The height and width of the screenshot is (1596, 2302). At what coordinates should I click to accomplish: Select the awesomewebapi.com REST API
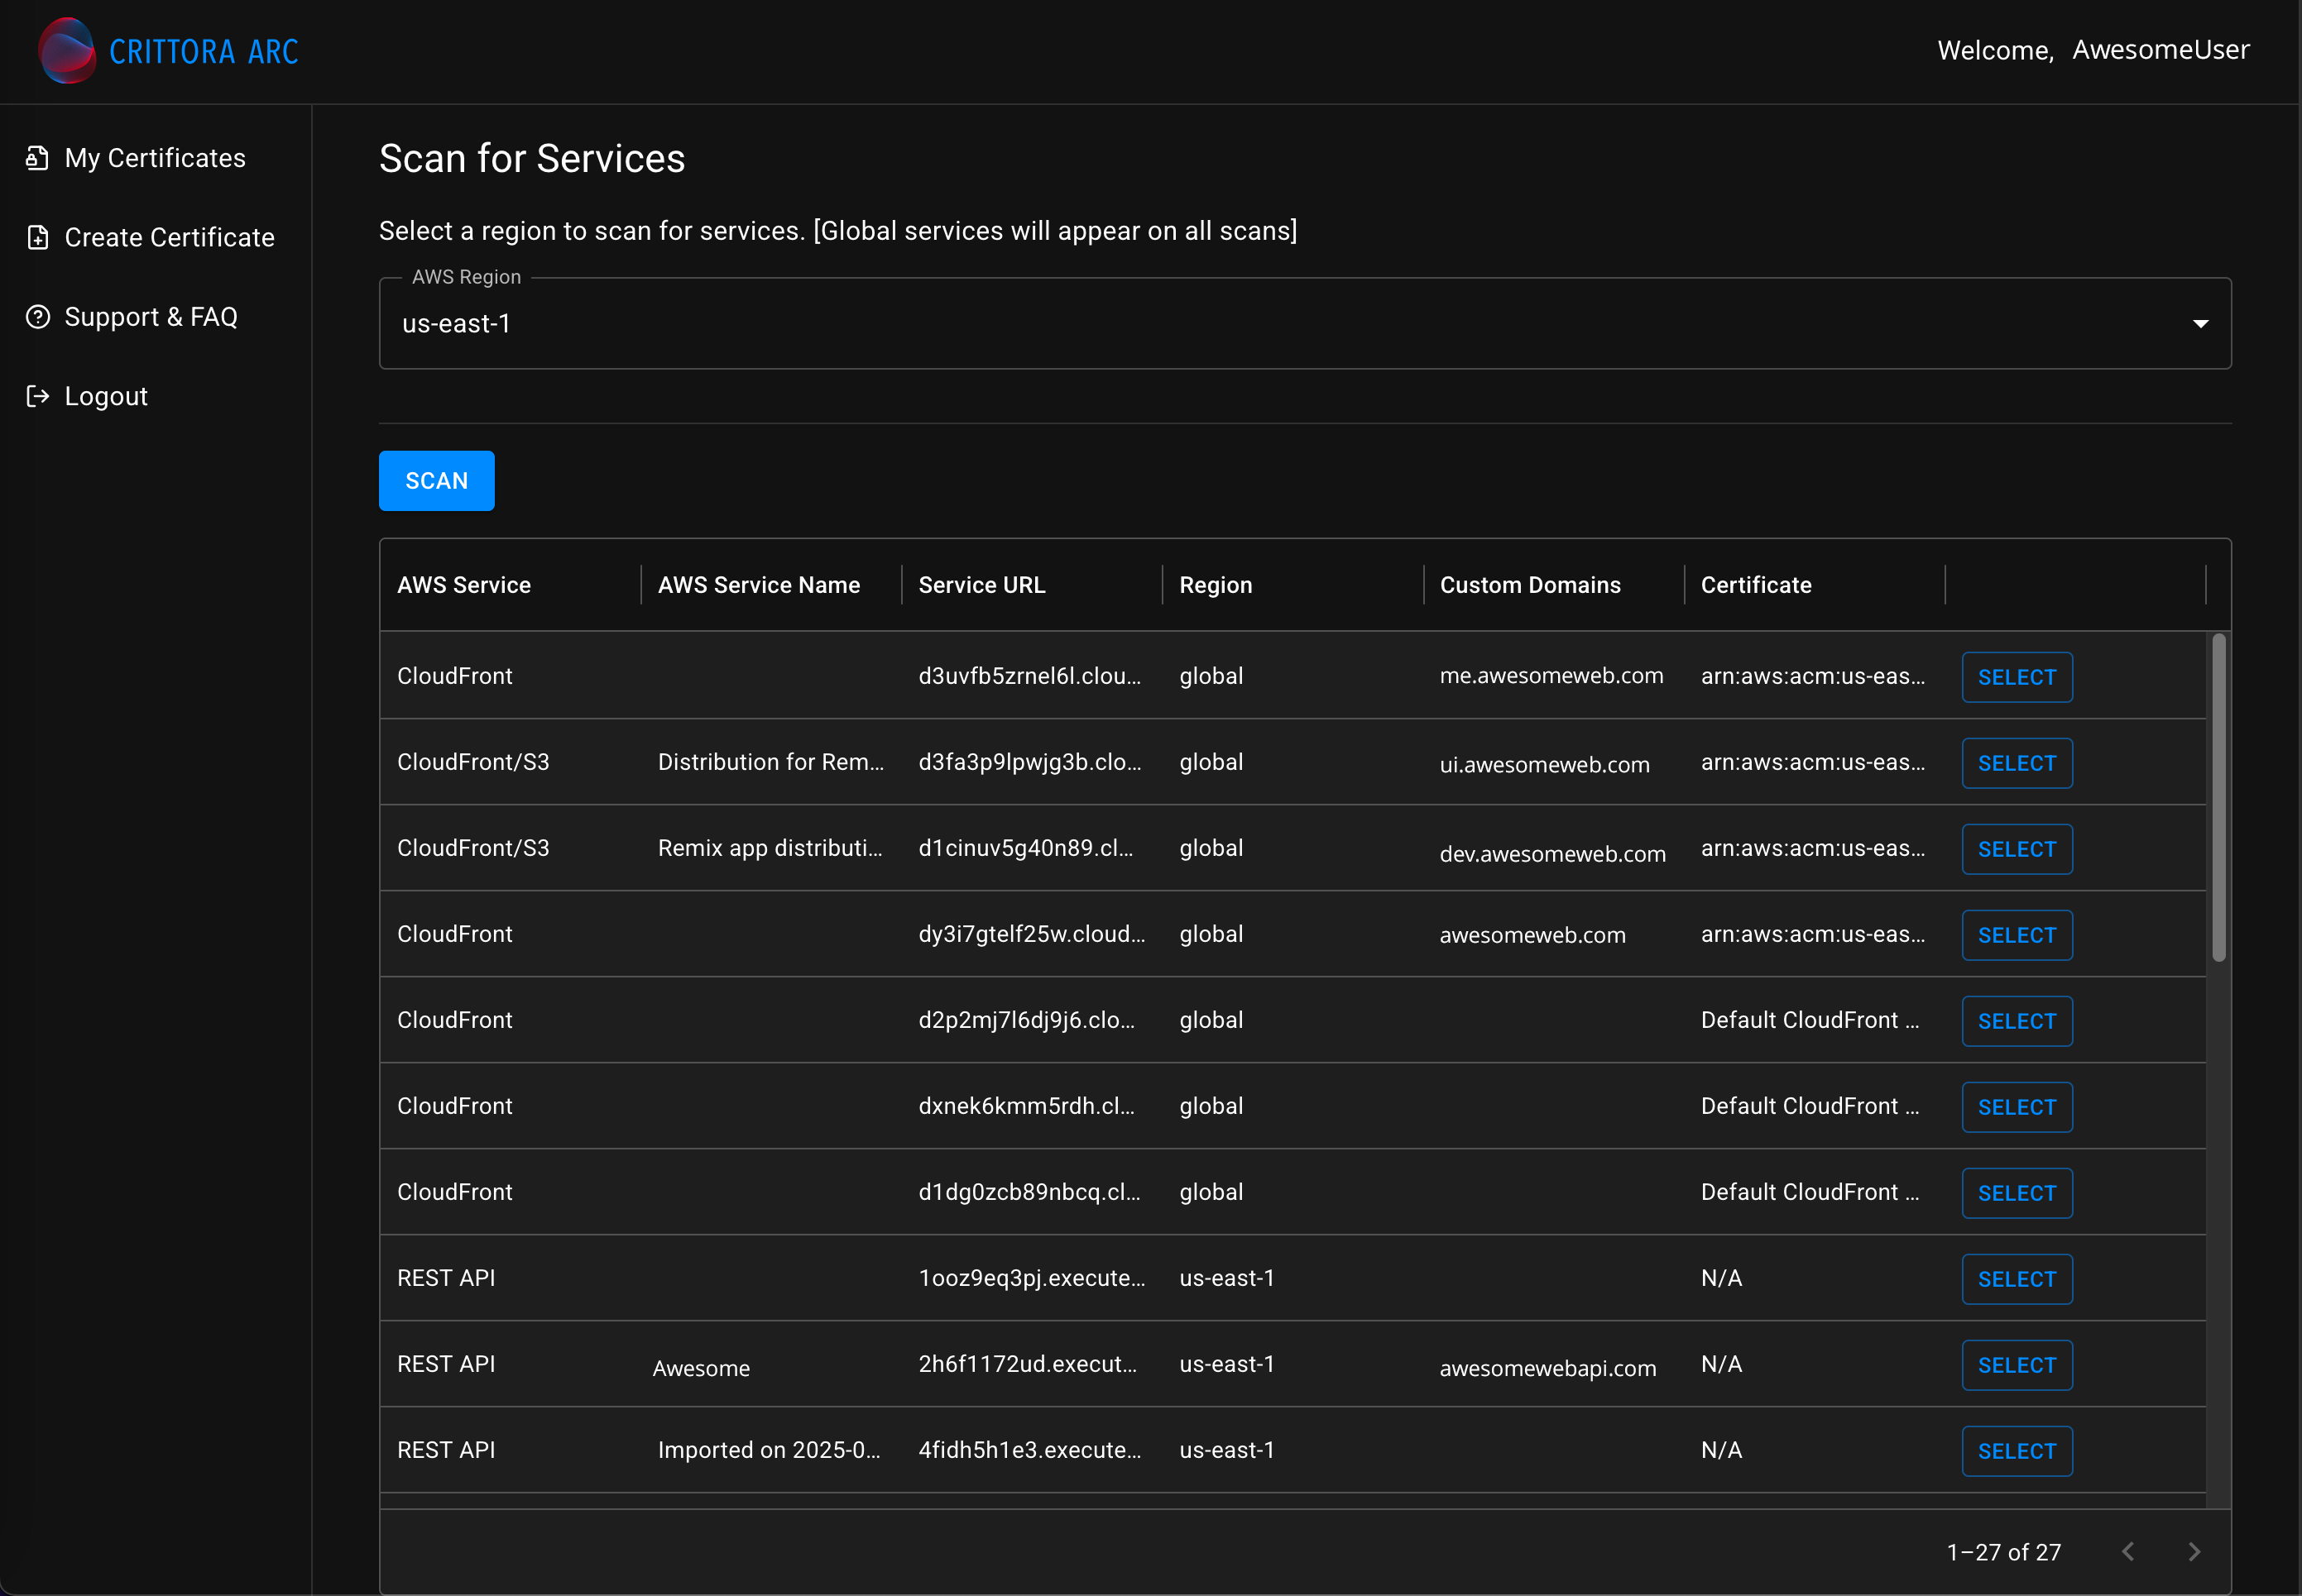2016,1365
